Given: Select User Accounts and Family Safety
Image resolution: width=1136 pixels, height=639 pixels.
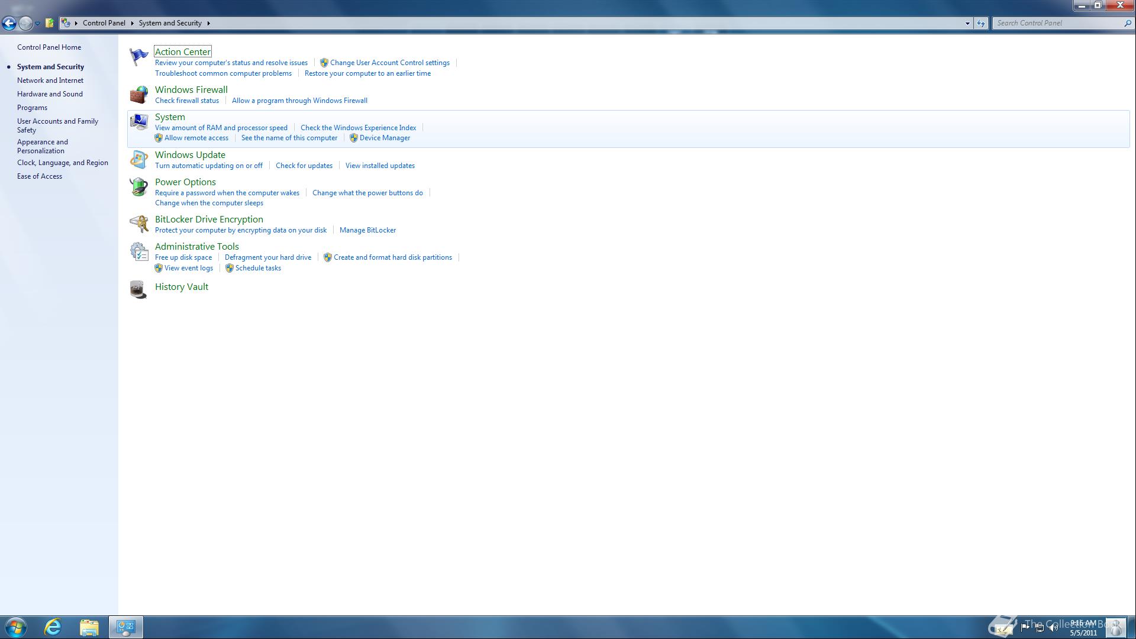Looking at the screenshot, I should point(57,125).
